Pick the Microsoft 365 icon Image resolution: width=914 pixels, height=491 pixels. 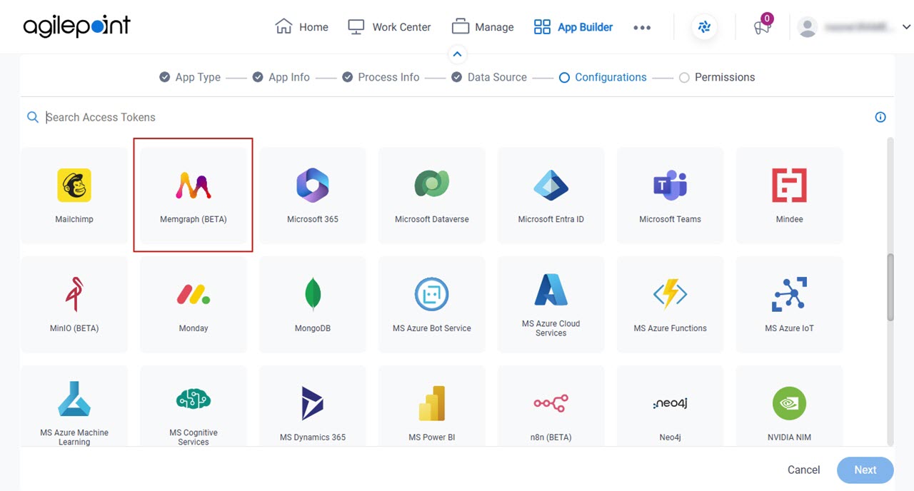[x=313, y=186]
